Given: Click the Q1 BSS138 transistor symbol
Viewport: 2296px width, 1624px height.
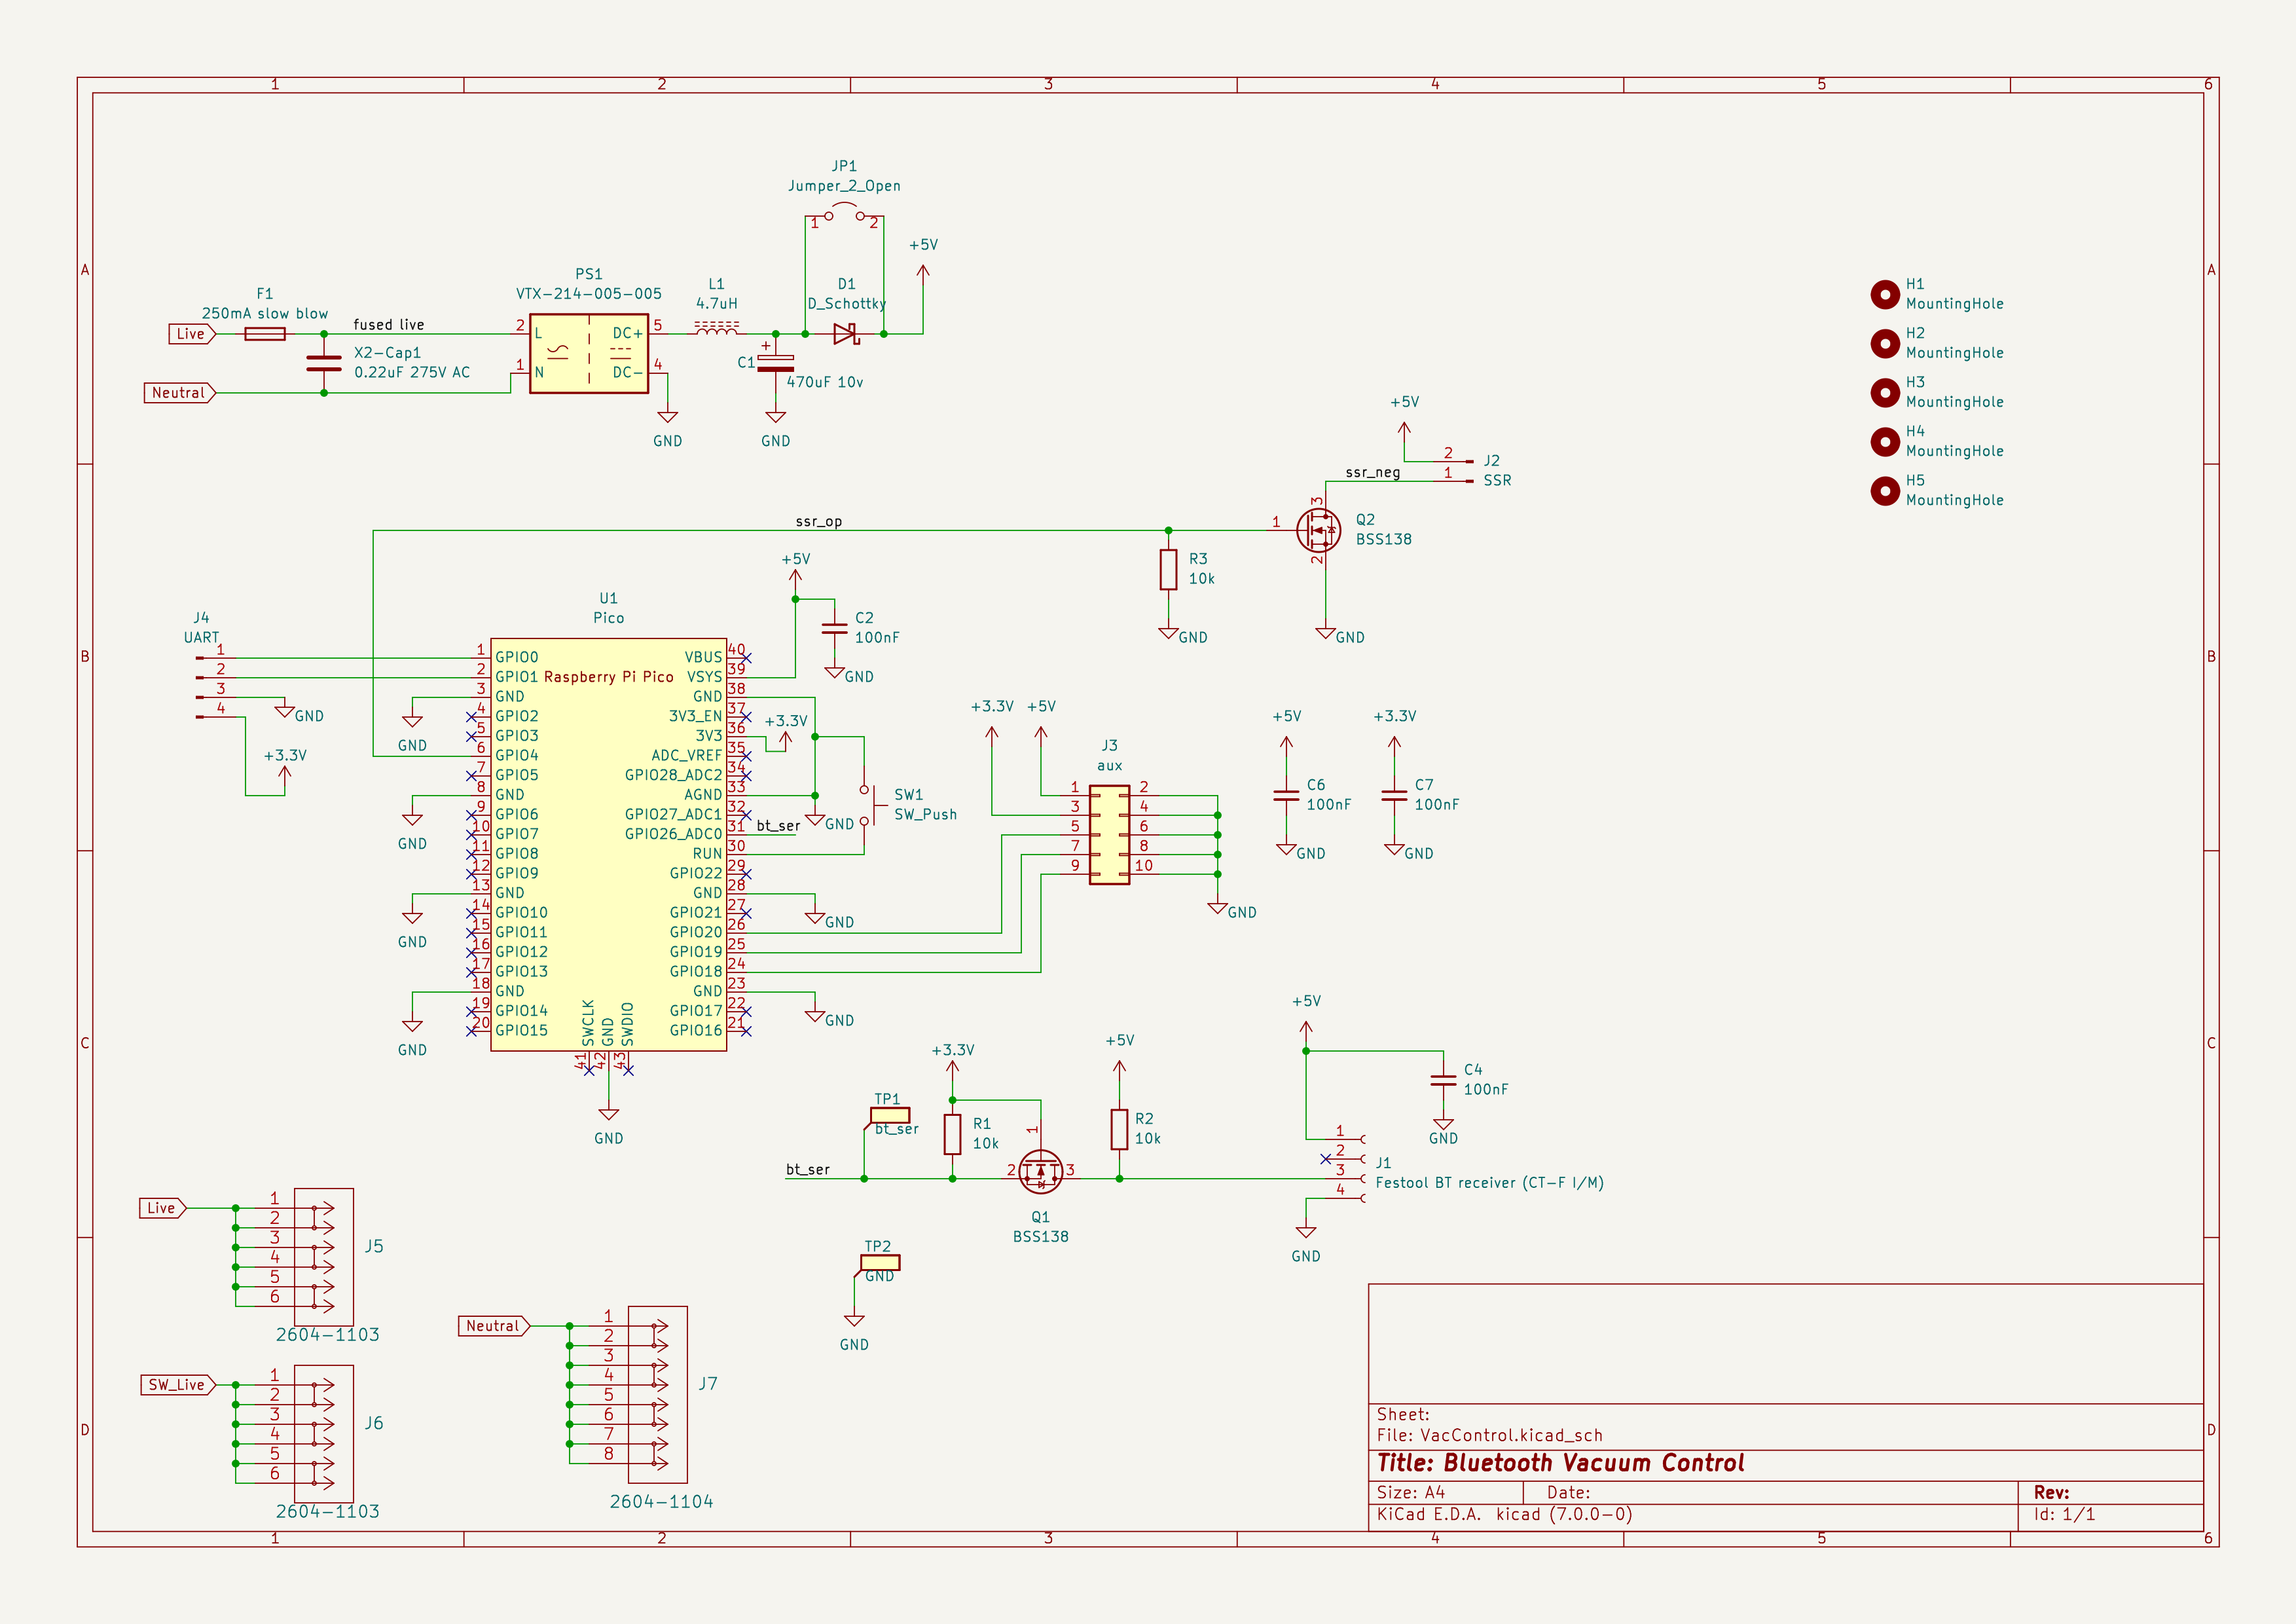Looking at the screenshot, I should click(1040, 1171).
